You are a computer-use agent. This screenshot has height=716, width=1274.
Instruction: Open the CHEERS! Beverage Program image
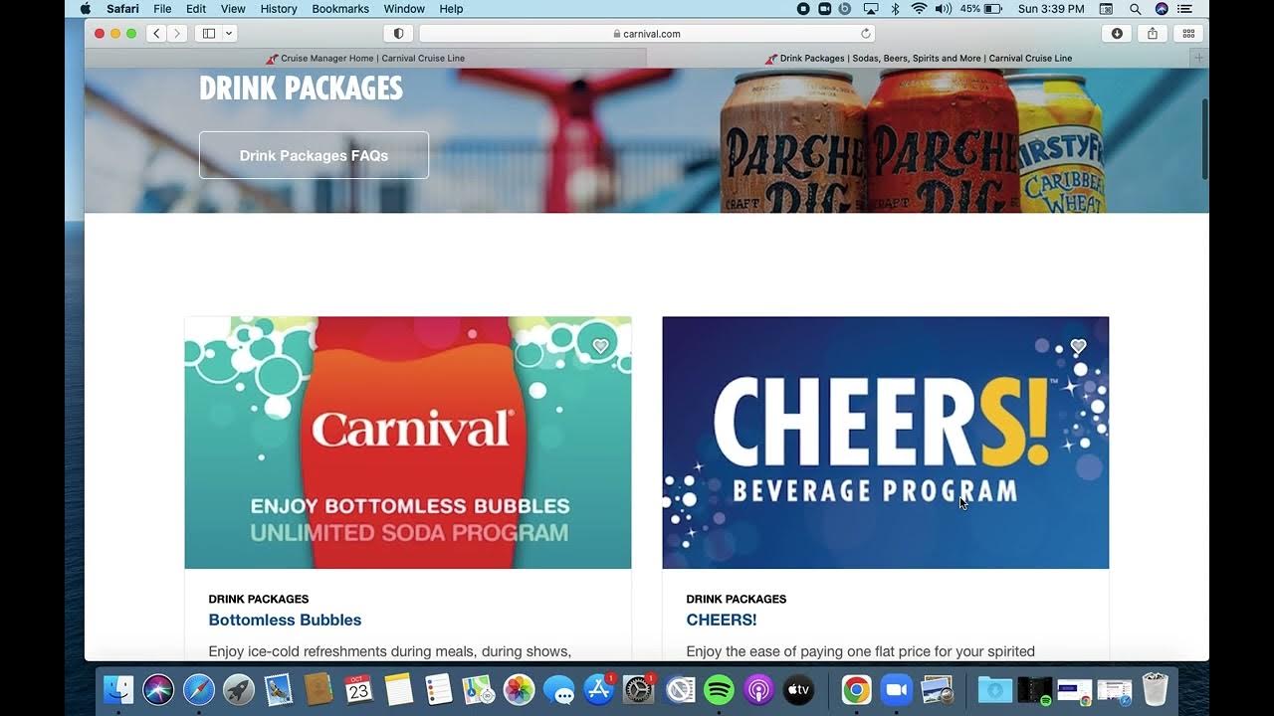(886, 443)
